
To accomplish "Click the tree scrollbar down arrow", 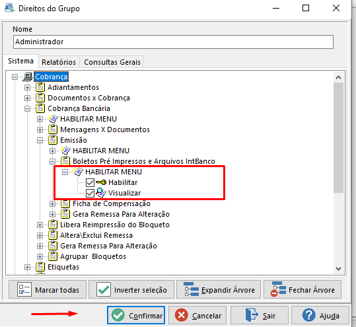I will (x=339, y=269).
